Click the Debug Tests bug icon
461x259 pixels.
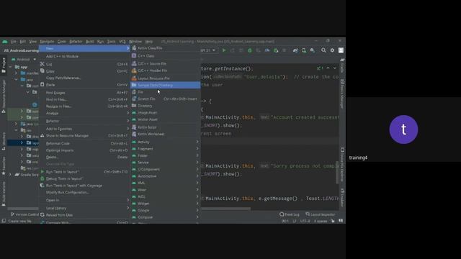[x=42, y=178]
